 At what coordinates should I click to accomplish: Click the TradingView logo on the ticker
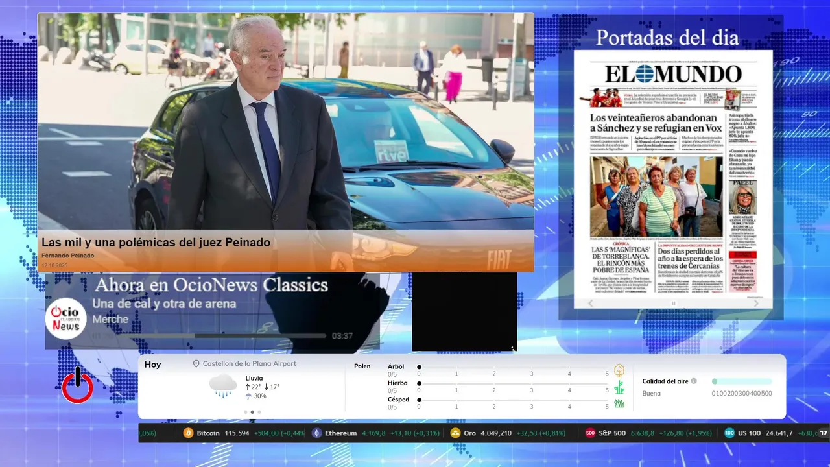(x=824, y=433)
